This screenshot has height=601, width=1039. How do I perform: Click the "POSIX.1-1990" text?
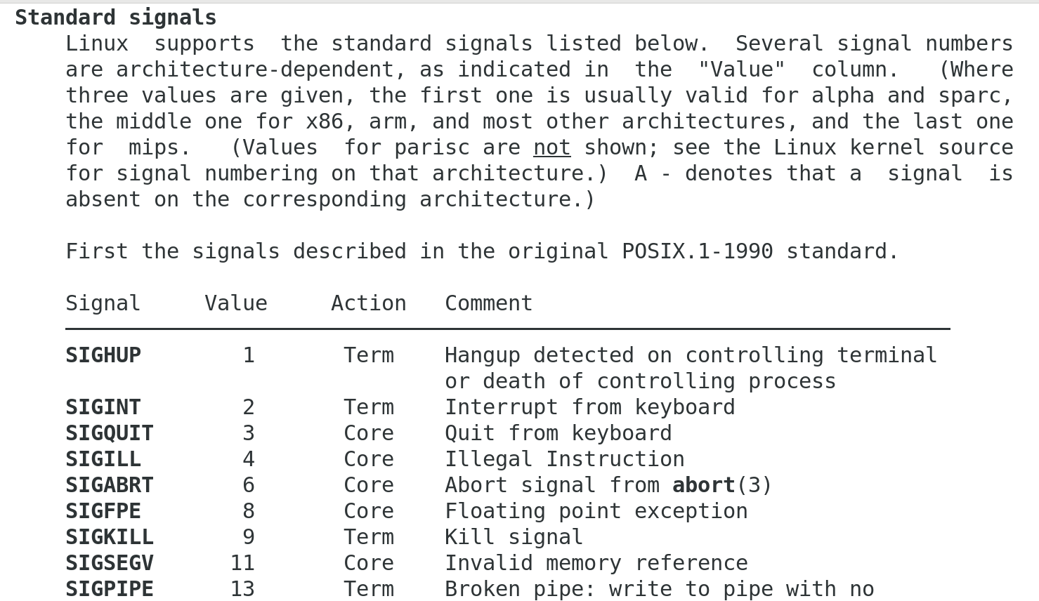click(698, 251)
